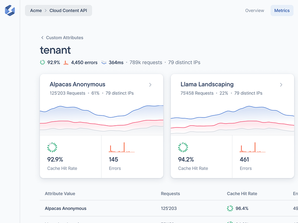Click the Cache Hit Rate ring on Llama Landscaping card
The image size is (298, 223).
point(183,147)
